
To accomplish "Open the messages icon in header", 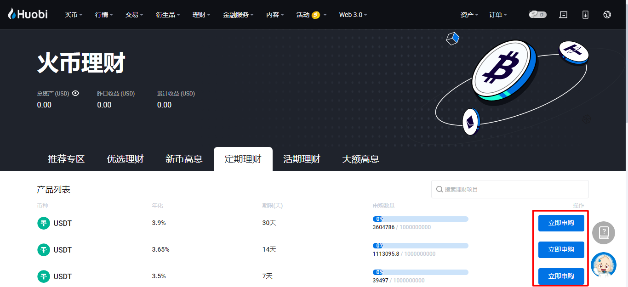I will coord(563,15).
